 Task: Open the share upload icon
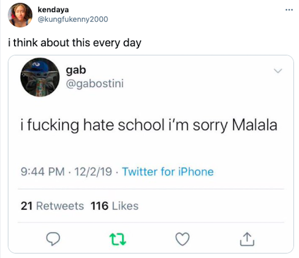(x=247, y=239)
